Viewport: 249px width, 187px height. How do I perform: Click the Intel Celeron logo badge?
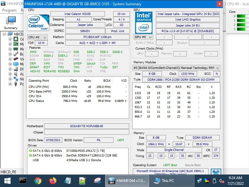coord(38,22)
